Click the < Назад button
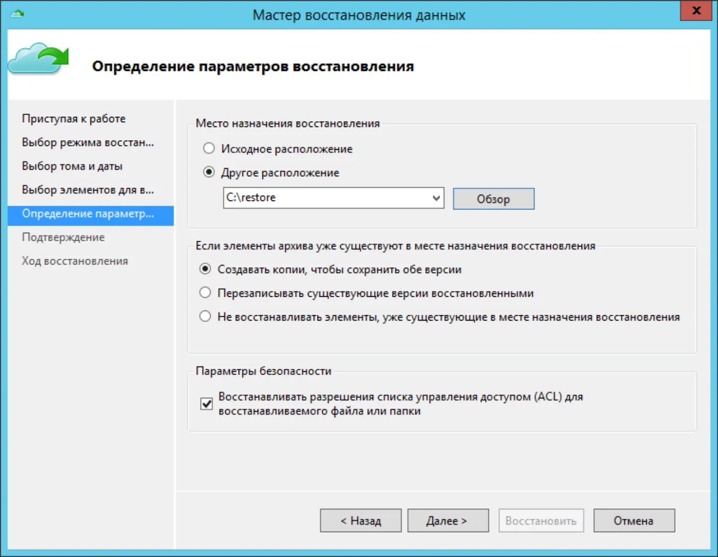 tap(361, 521)
